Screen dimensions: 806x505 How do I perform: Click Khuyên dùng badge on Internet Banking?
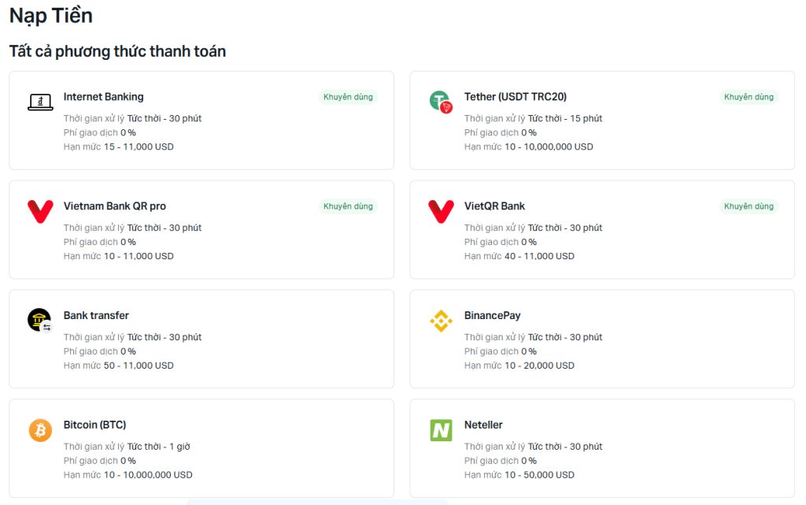(x=348, y=97)
